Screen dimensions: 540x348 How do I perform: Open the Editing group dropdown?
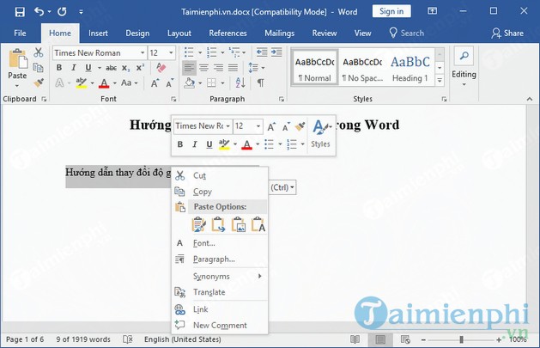(x=464, y=85)
